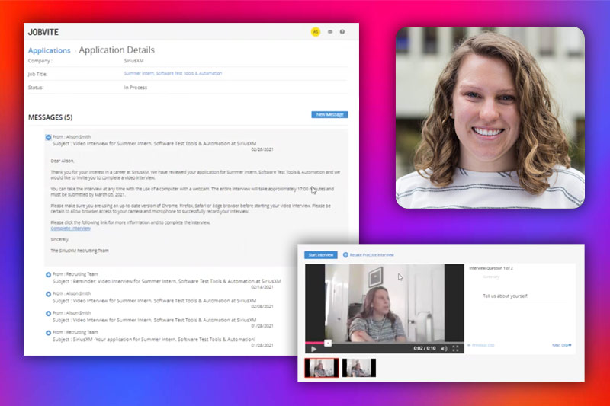610x406 pixels.
Task: Enter fullscreen on the interview video
Action: coord(455,349)
